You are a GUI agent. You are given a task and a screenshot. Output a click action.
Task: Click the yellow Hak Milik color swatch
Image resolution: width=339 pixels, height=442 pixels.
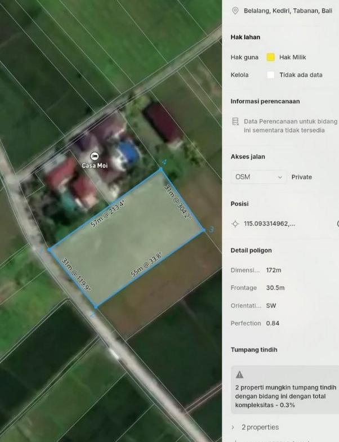click(x=270, y=57)
